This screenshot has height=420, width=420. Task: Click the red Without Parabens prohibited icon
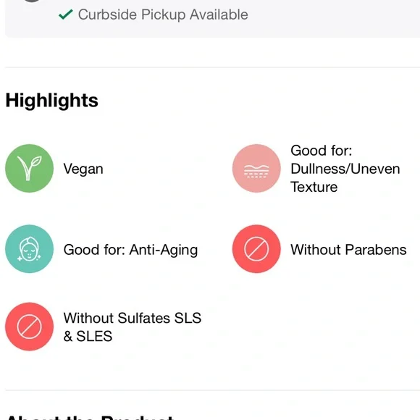tap(256, 249)
